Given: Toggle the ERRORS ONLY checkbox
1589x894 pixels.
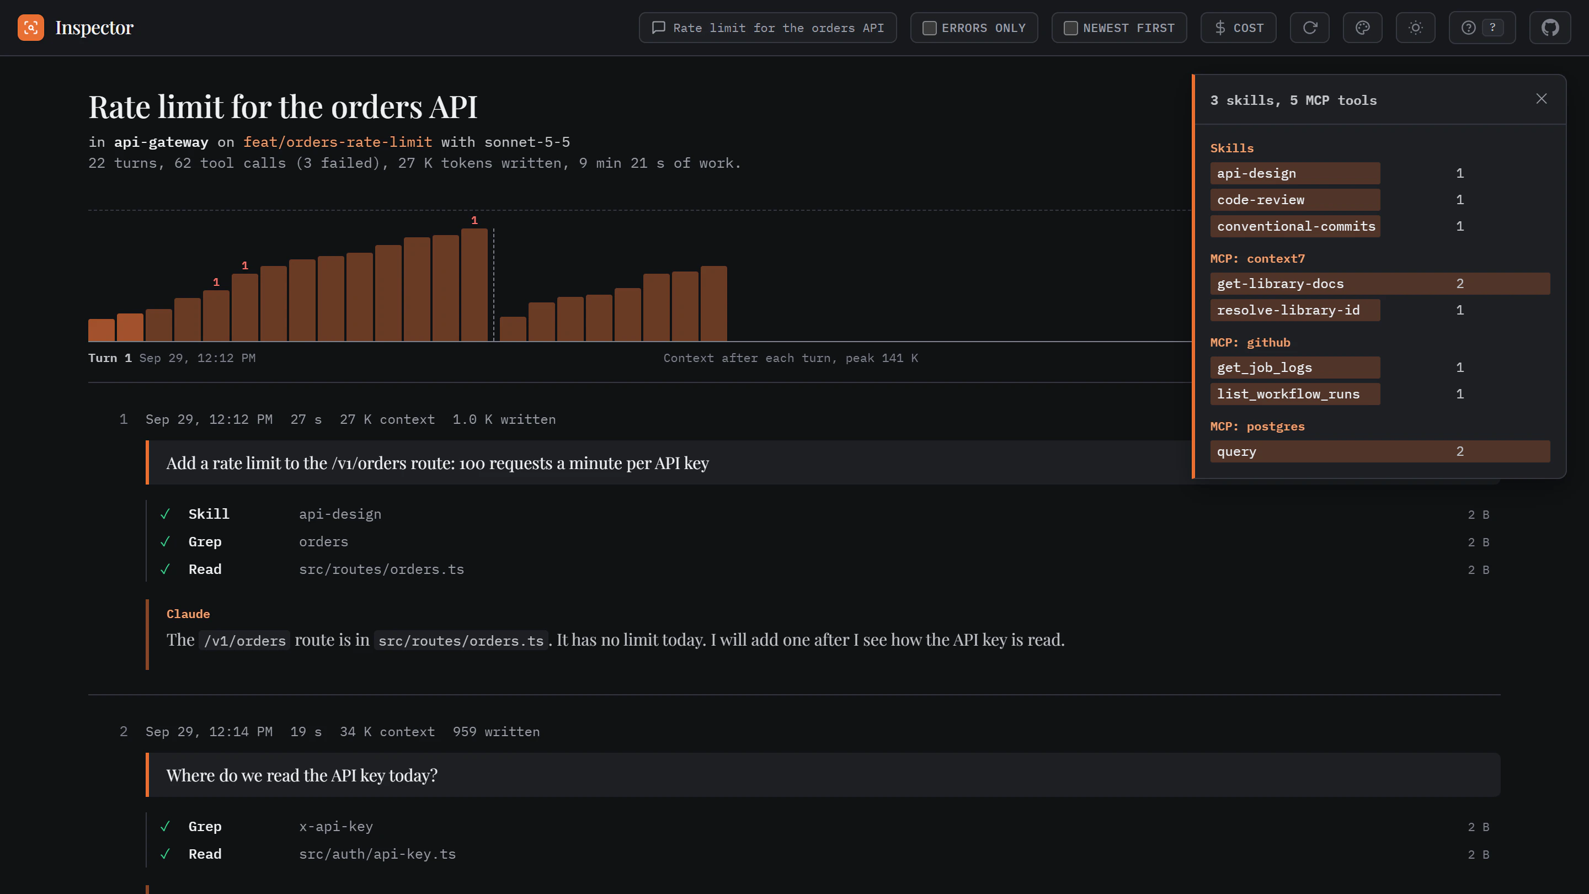Looking at the screenshot, I should click(929, 28).
